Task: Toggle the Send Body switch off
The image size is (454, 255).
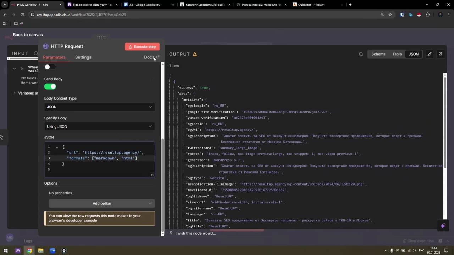Action: point(50,86)
